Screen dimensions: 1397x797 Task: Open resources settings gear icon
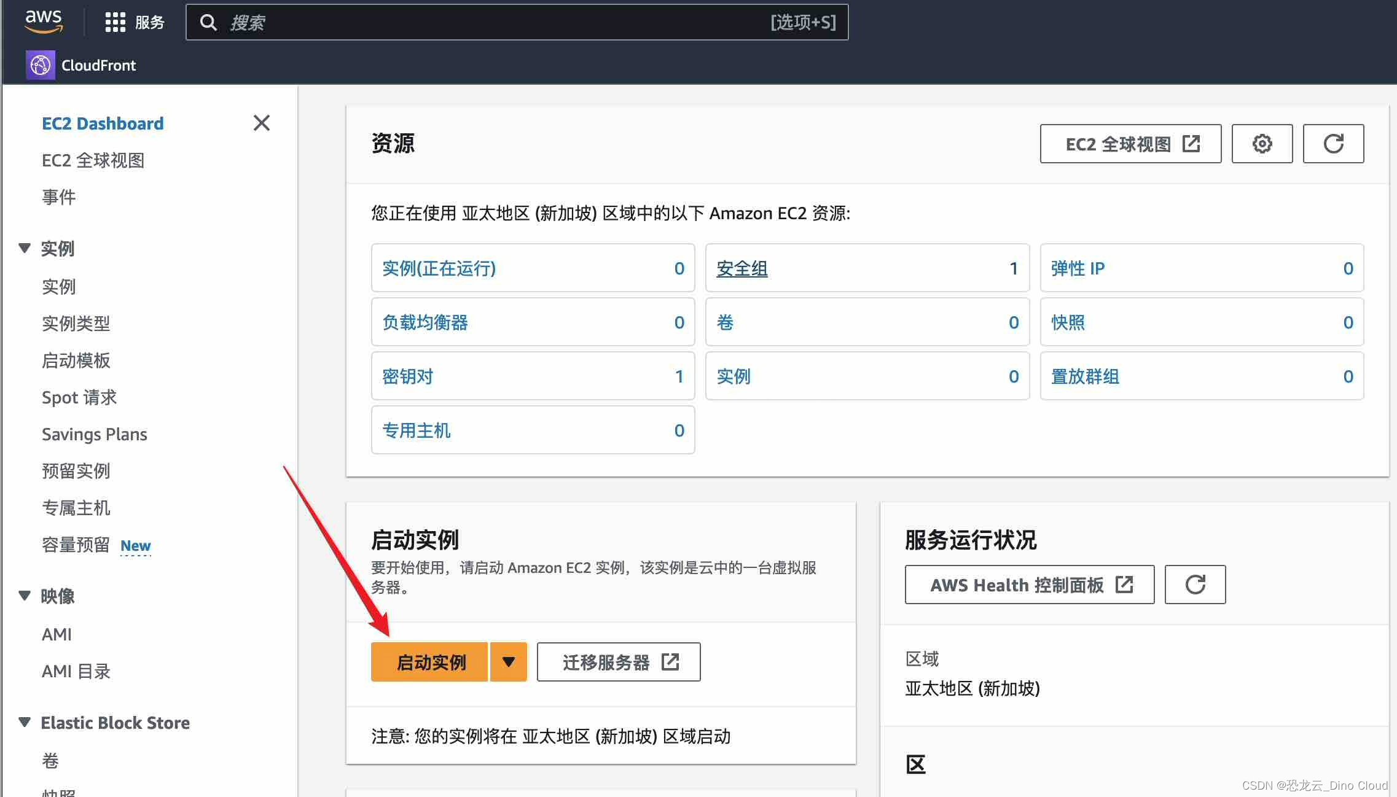(x=1262, y=144)
